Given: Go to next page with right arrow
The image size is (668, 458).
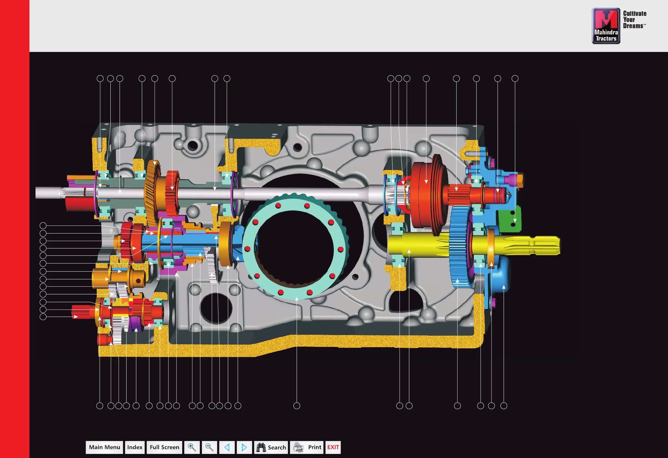Looking at the screenshot, I should (244, 447).
